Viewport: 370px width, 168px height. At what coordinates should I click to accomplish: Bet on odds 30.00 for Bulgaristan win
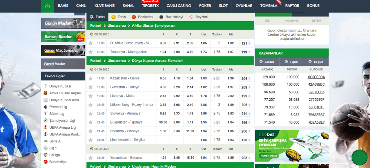pos(163,122)
